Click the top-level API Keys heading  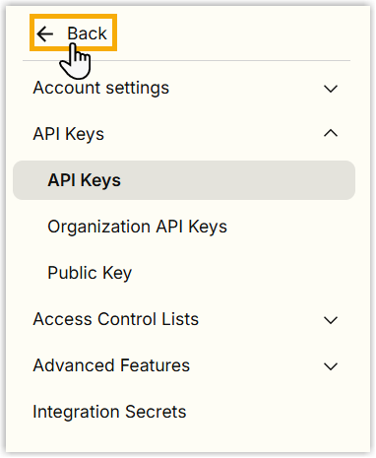pyautogui.click(x=69, y=134)
